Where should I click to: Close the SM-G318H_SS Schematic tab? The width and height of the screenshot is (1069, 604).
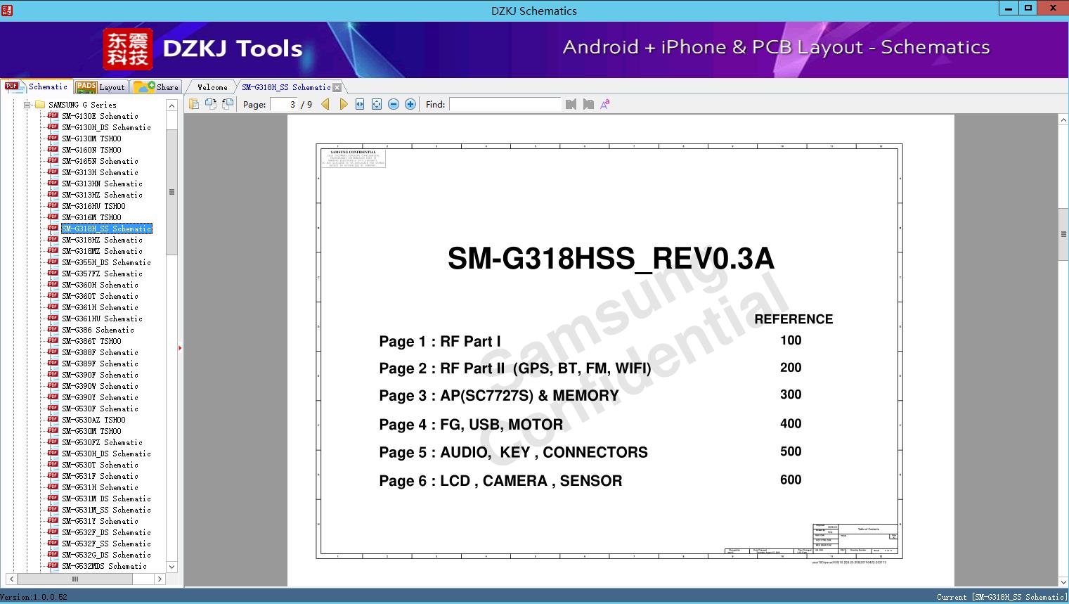tap(337, 87)
